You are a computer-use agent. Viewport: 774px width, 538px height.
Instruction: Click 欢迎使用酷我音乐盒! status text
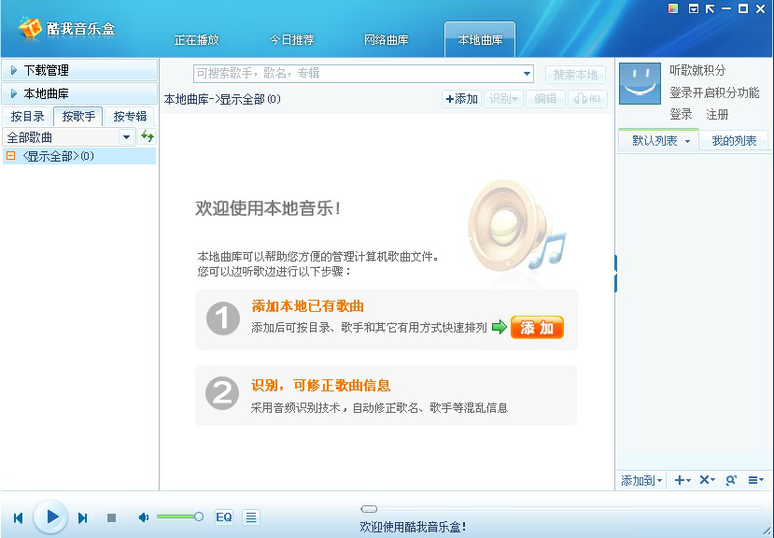(x=414, y=527)
